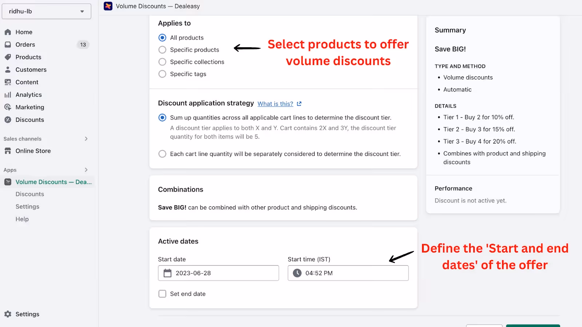Viewport: 582px width, 327px height.
Task: Click the Products tag icon
Action: click(8, 57)
